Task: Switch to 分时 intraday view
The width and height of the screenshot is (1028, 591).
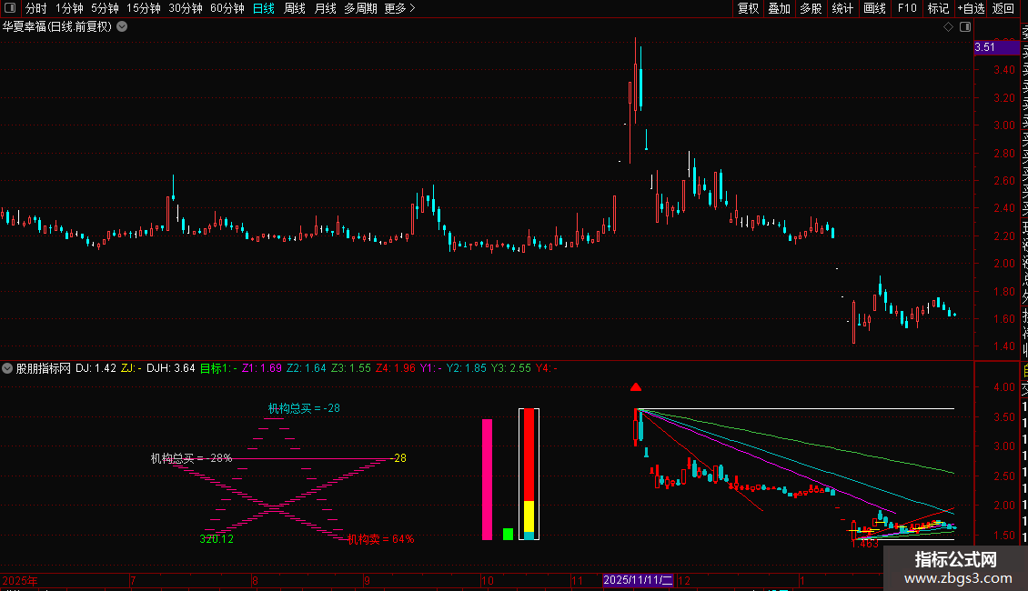Action: click(36, 8)
